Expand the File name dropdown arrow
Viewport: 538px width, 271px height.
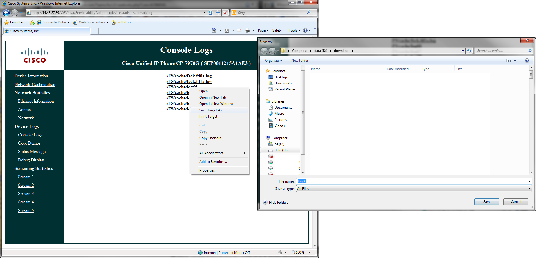click(x=530, y=181)
